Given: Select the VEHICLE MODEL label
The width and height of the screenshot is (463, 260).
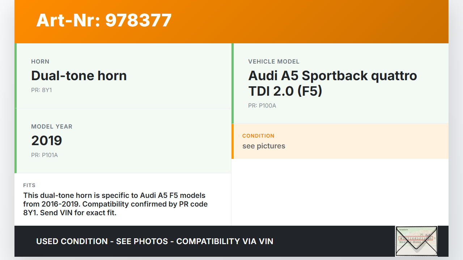Looking at the screenshot, I should coord(274,61).
